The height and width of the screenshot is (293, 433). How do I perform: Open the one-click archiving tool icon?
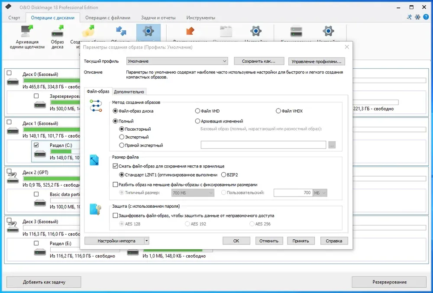pyautogui.click(x=27, y=31)
